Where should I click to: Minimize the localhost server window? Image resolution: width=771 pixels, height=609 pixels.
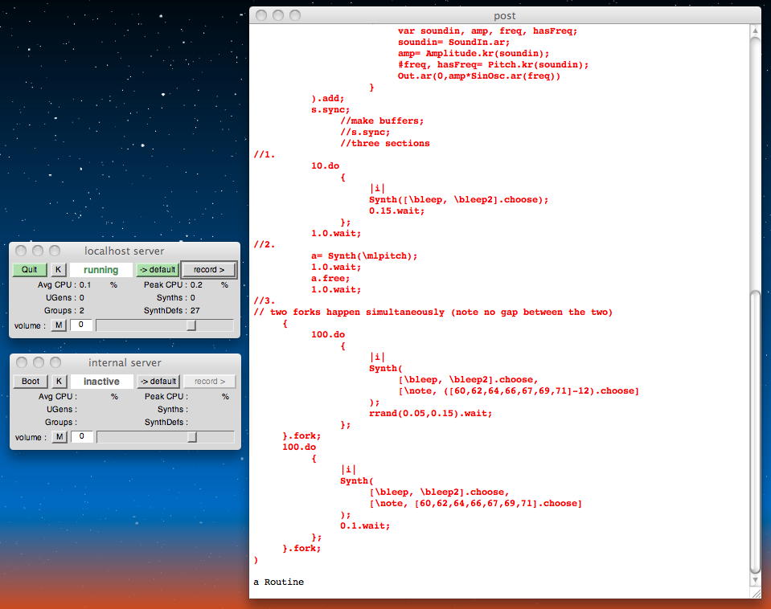(38, 251)
